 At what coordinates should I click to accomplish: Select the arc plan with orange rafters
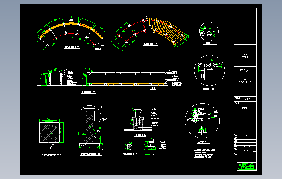(150, 33)
